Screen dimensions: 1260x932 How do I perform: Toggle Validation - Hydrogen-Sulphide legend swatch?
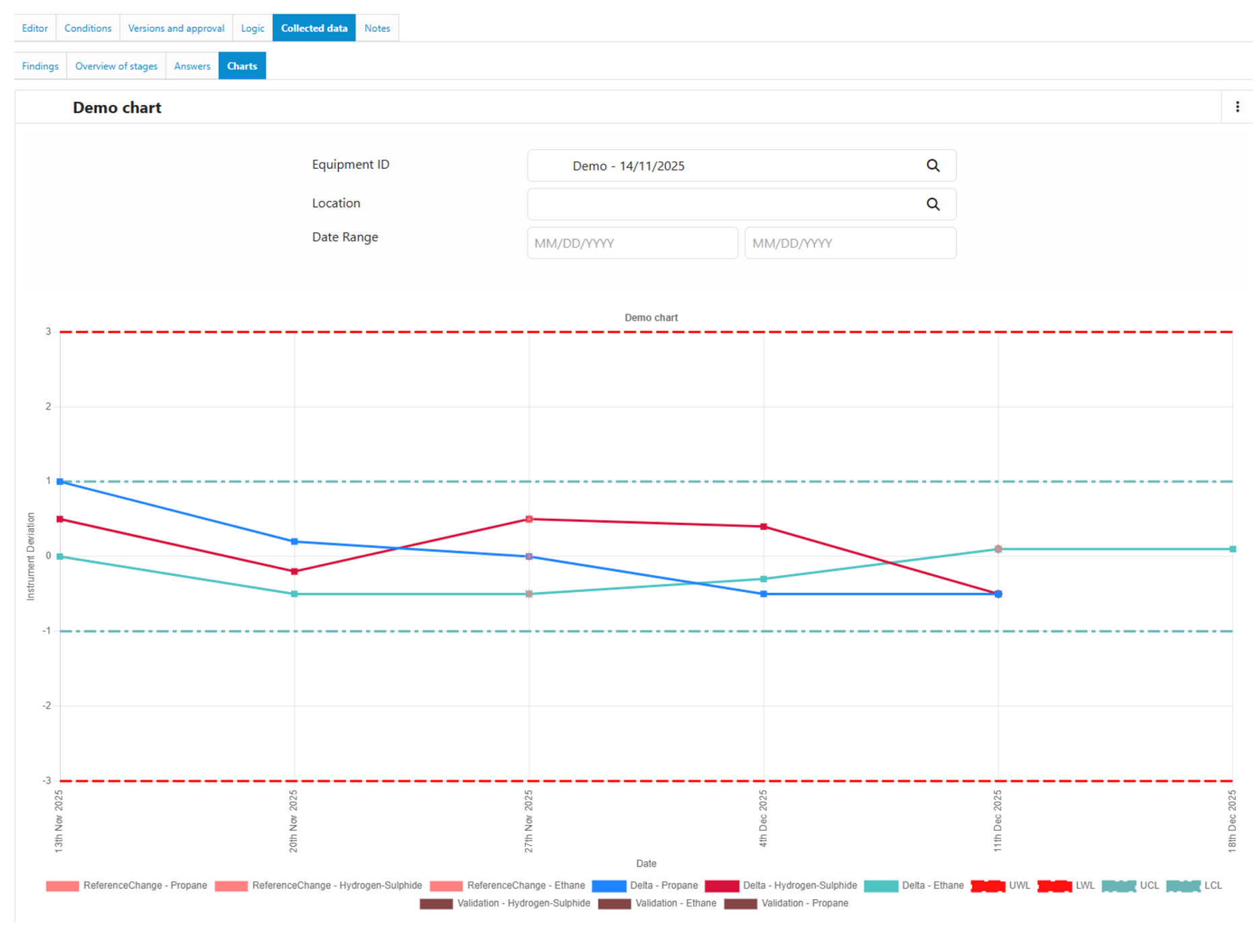pos(436,904)
